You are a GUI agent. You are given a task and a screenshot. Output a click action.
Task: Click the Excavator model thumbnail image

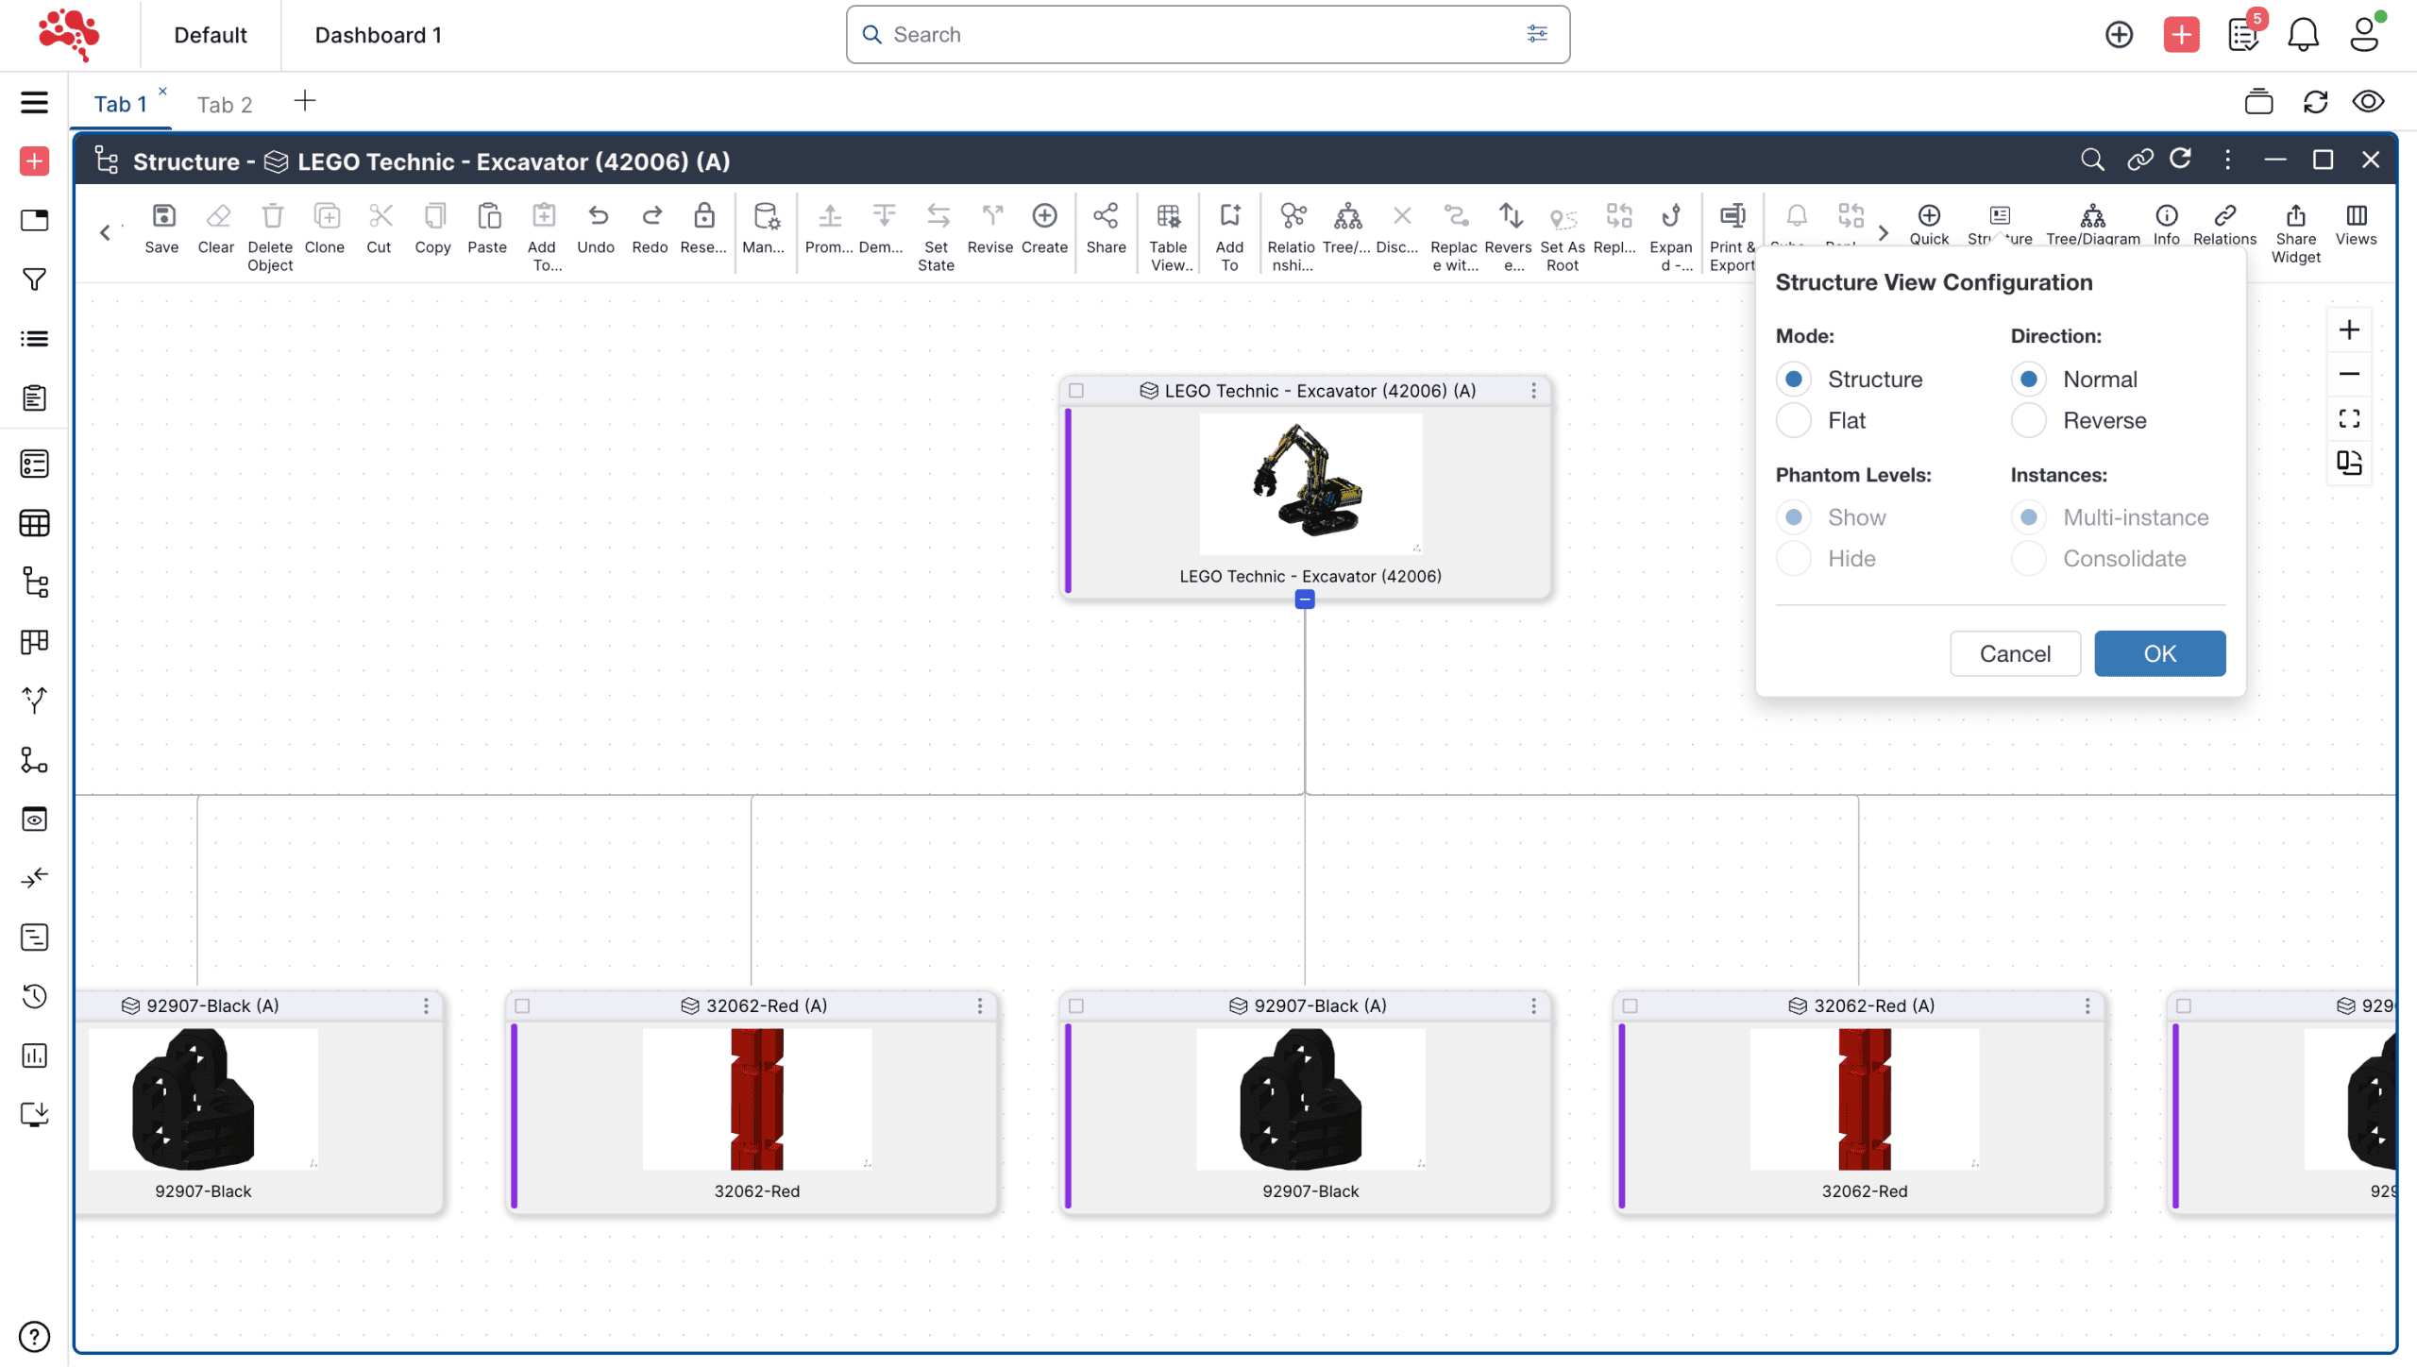(1310, 483)
